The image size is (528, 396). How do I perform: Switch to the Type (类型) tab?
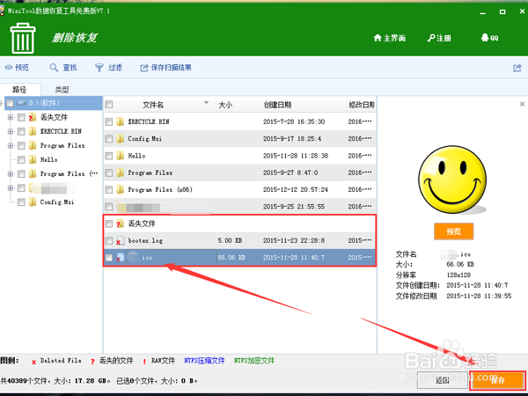click(62, 90)
